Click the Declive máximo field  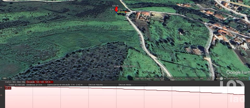[97, 85]
